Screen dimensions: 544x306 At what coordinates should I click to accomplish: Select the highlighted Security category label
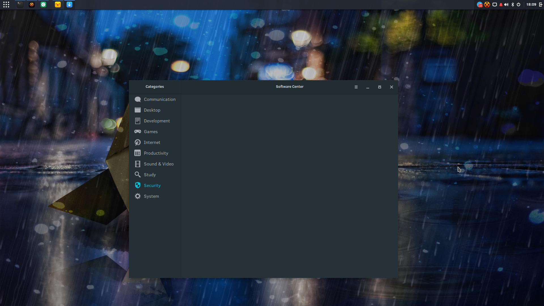click(x=152, y=186)
